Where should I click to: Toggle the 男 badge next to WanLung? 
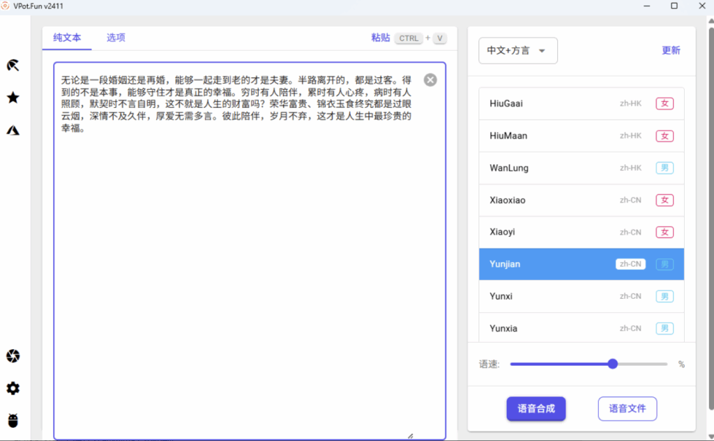point(666,167)
